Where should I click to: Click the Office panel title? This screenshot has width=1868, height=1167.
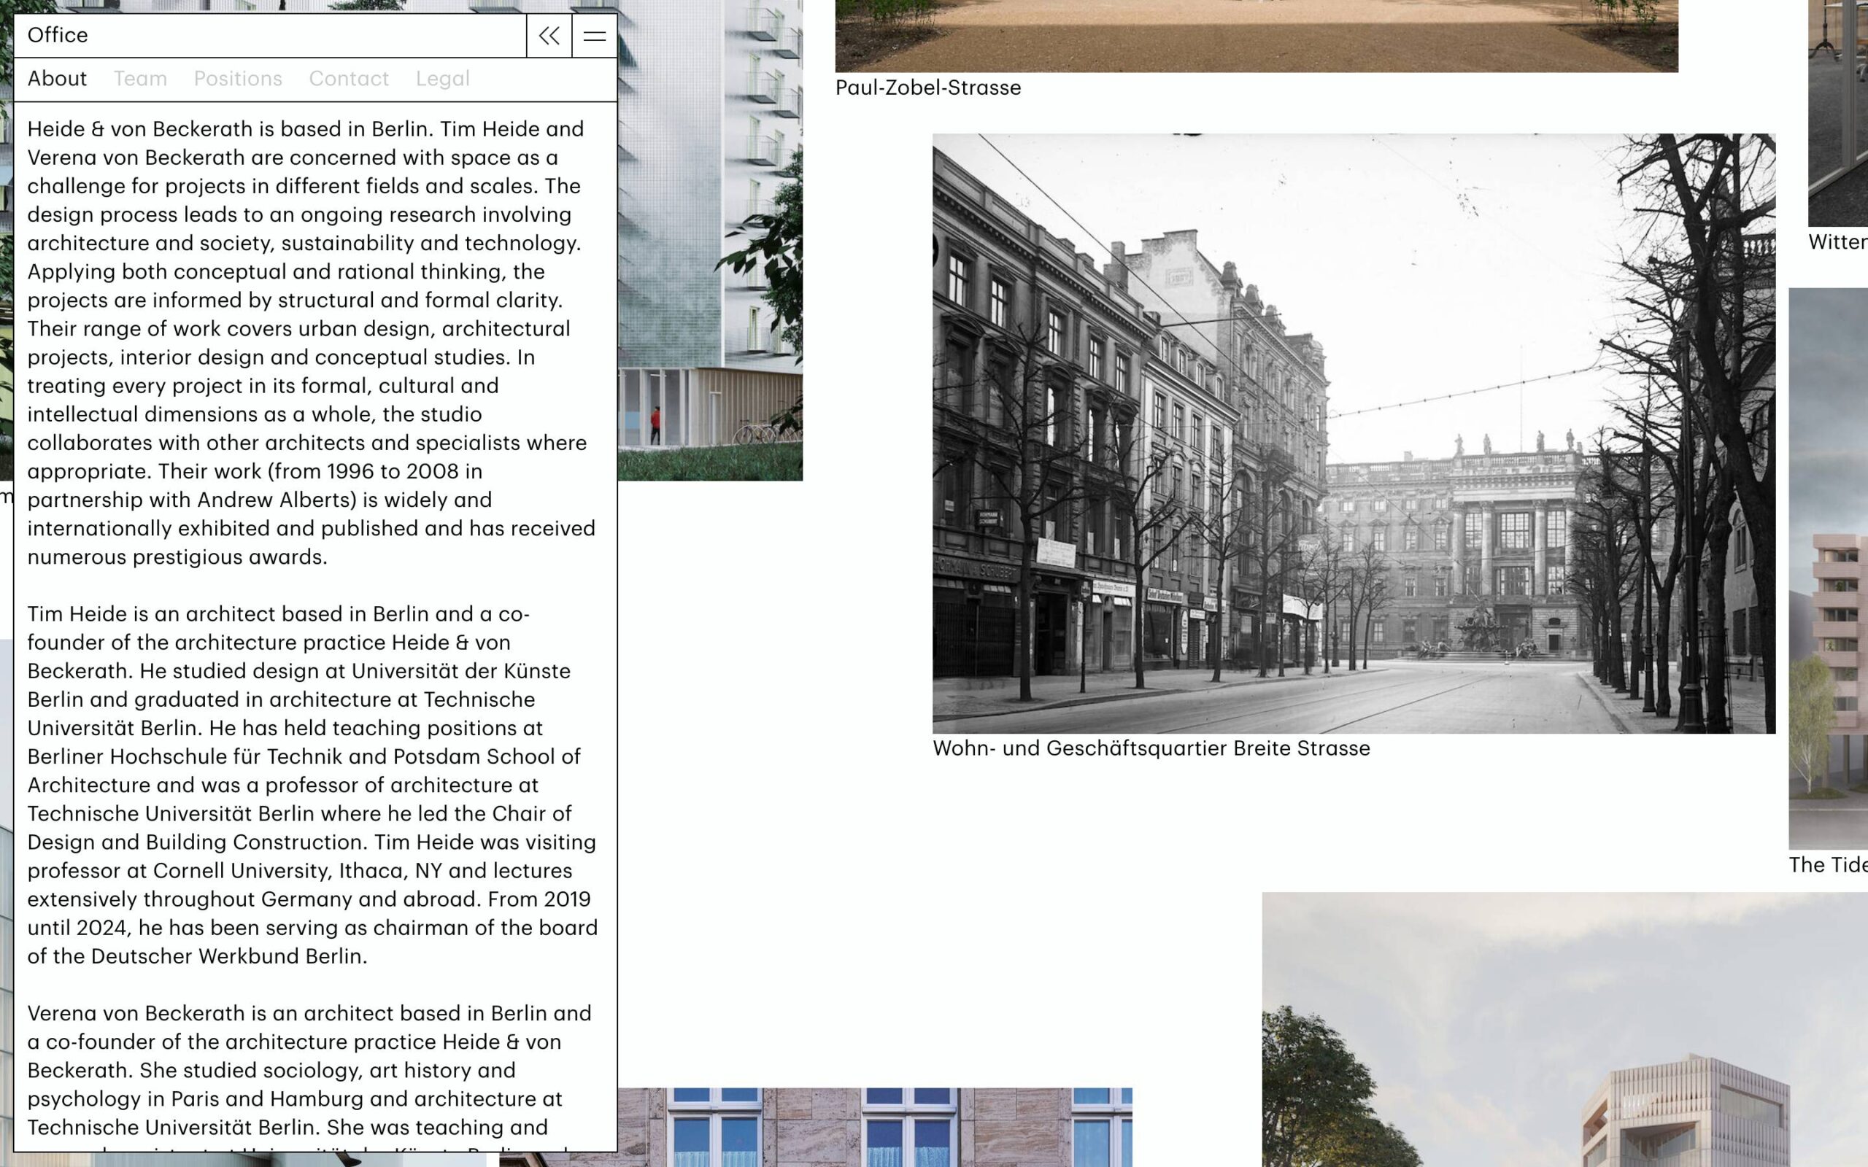point(58,36)
